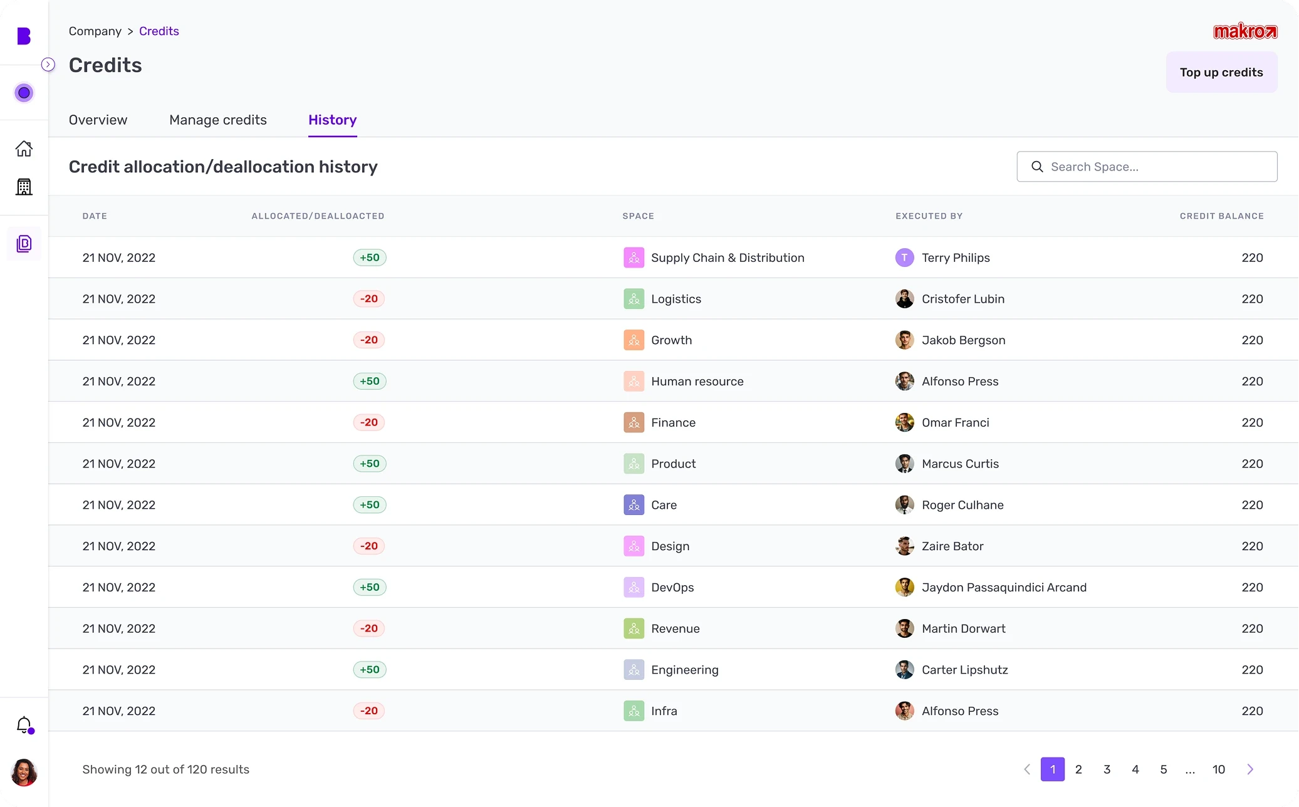Viewport: 1299px width, 807px height.
Task: Switch to the Overview tab
Action: point(98,120)
